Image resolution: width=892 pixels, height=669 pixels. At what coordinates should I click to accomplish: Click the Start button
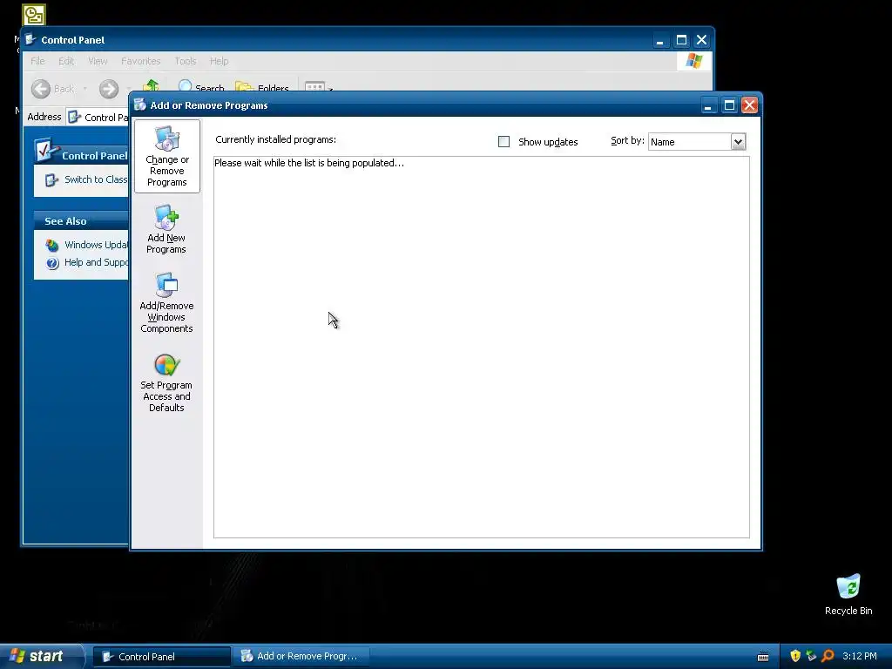(41, 657)
